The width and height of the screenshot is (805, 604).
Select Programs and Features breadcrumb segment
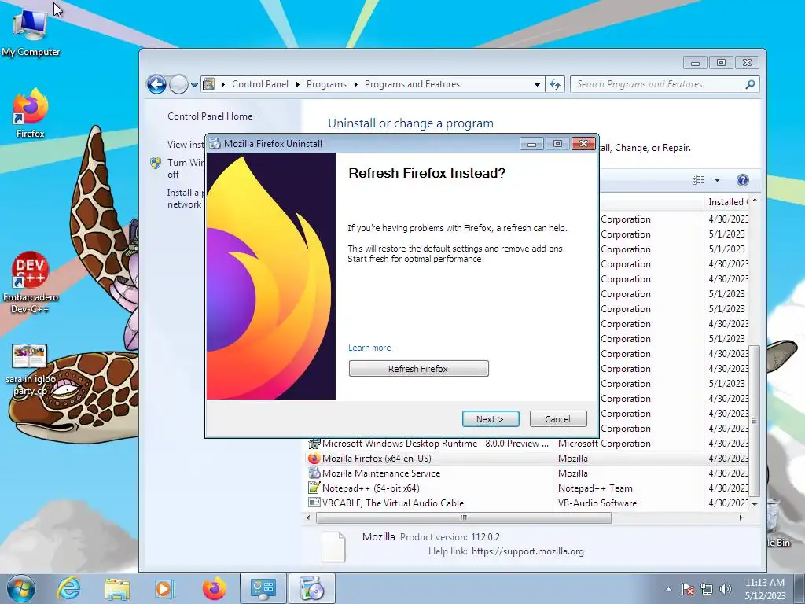412,84
